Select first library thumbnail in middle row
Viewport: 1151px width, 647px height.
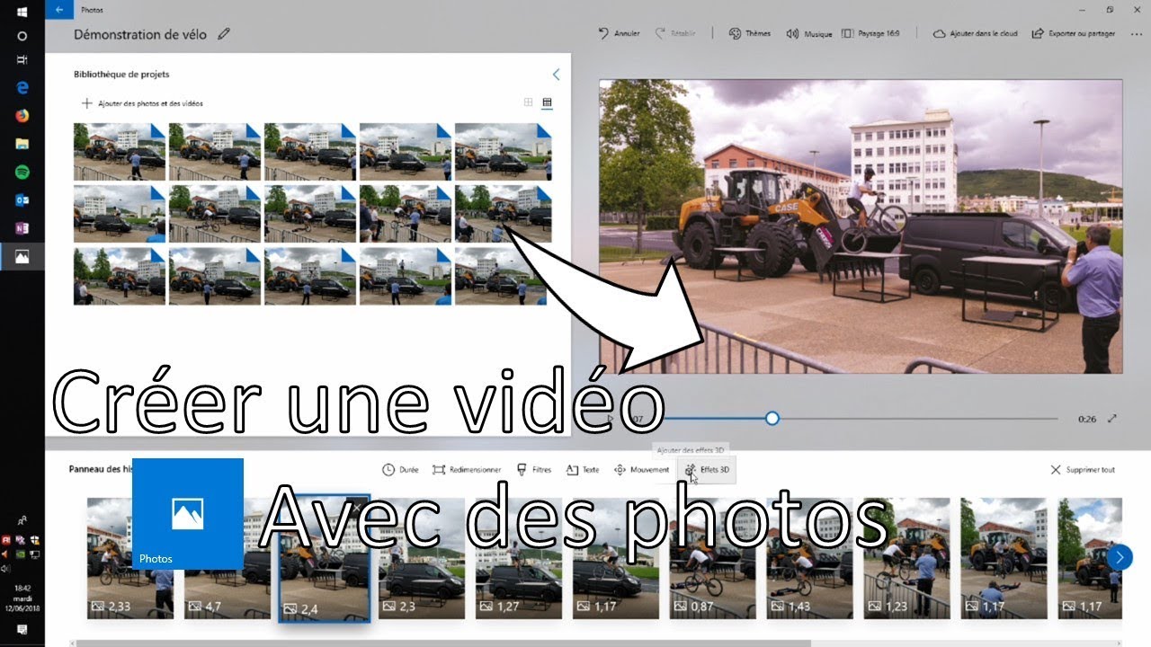[120, 214]
